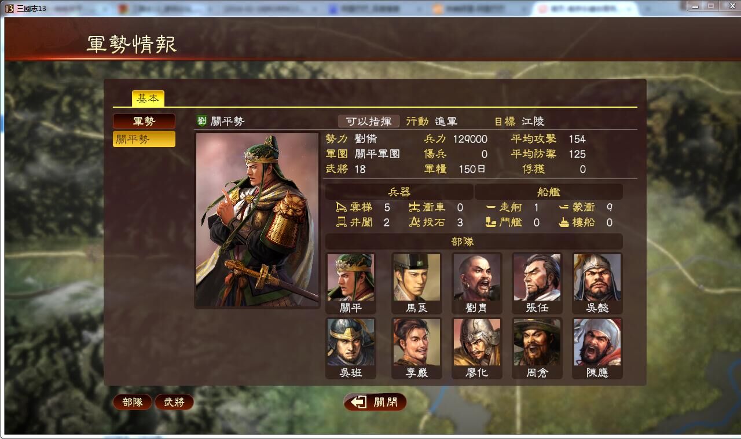The width and height of the screenshot is (741, 439).
Task: Select 關平勢 in the army list
Action: coord(144,139)
